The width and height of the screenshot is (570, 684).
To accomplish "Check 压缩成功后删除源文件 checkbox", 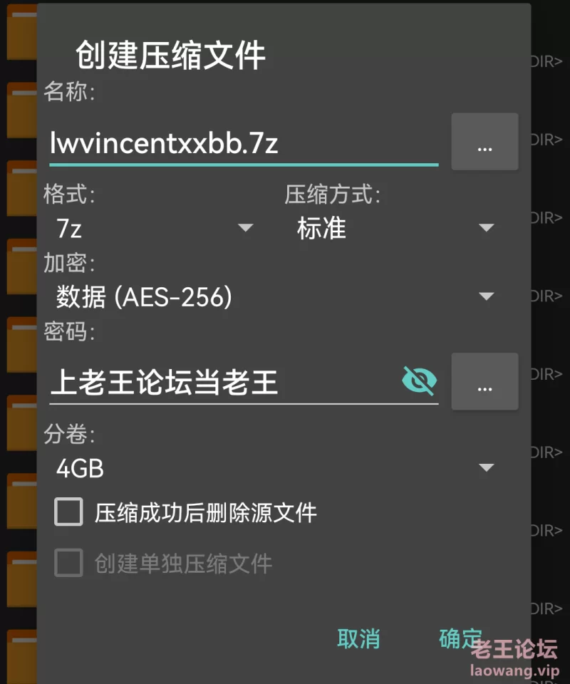I will click(68, 512).
